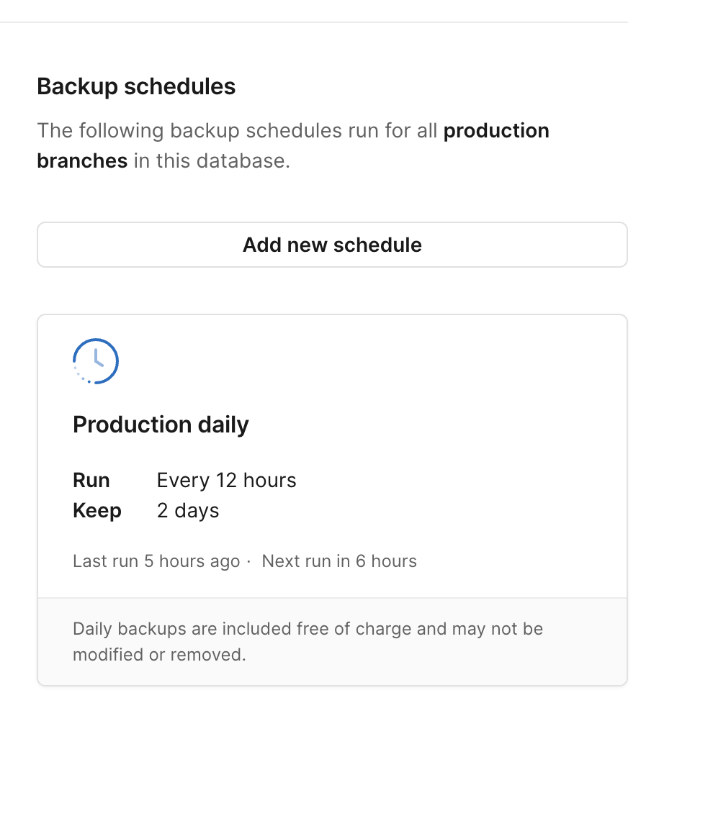Click the Keep label on the card
713x816 pixels.
(97, 510)
